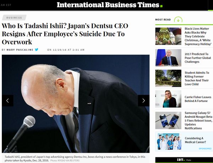Open Christmas tree article thumbnail
This screenshot has height=163, width=213.
168,36
